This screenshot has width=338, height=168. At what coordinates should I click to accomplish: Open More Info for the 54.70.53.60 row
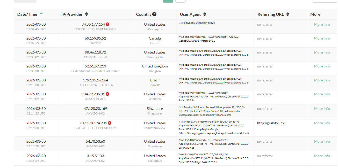322,141
